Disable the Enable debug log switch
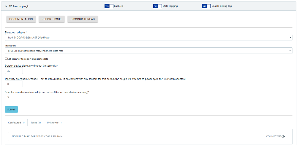 click(x=206, y=6)
